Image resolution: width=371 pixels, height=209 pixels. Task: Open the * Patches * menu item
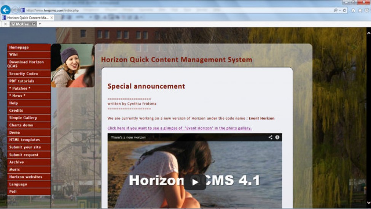tap(29, 88)
